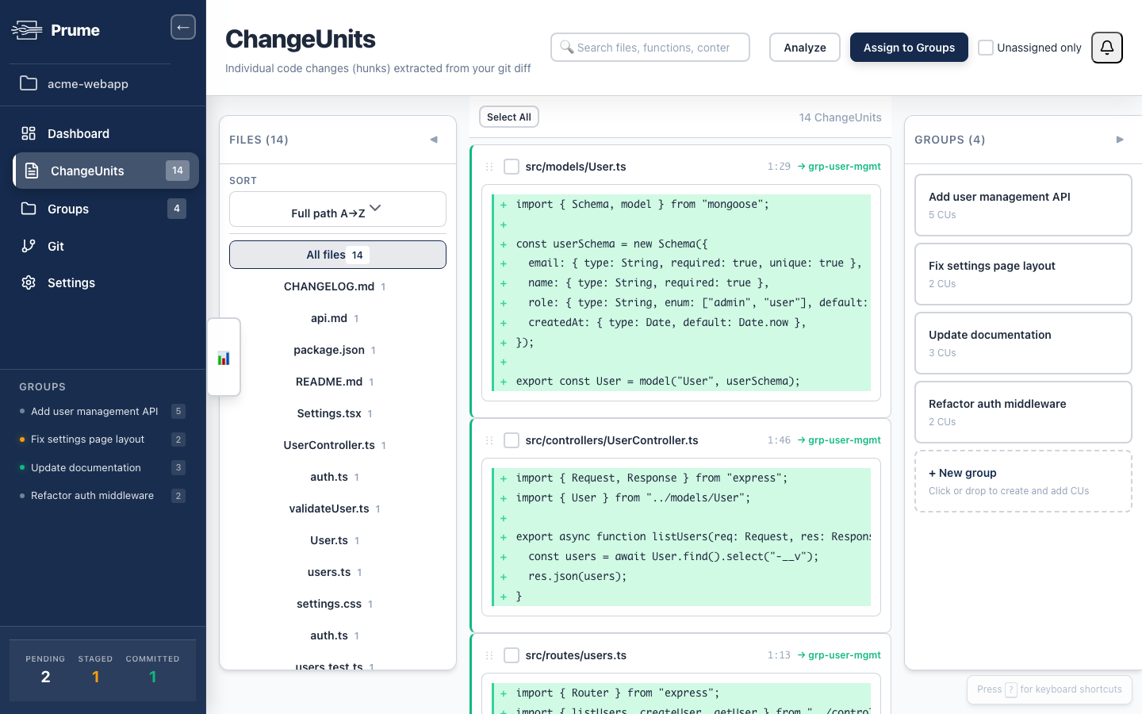
Task: Grab the drag handle of src/models/User.ts
Action: click(x=489, y=167)
